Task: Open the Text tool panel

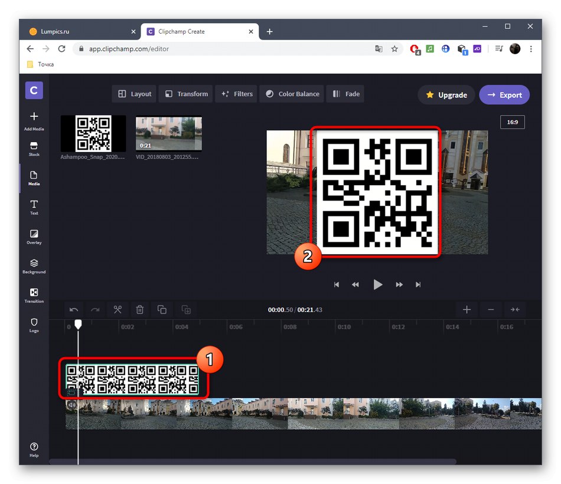Action: [34, 207]
